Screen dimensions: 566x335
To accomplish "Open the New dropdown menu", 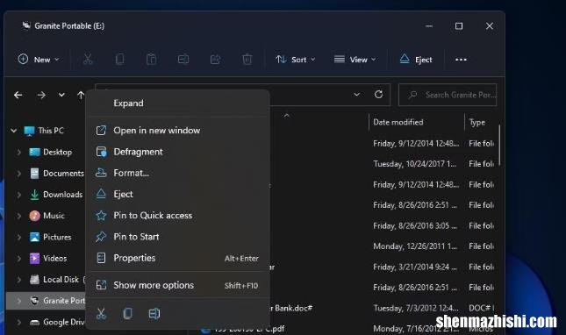I will [x=39, y=60].
